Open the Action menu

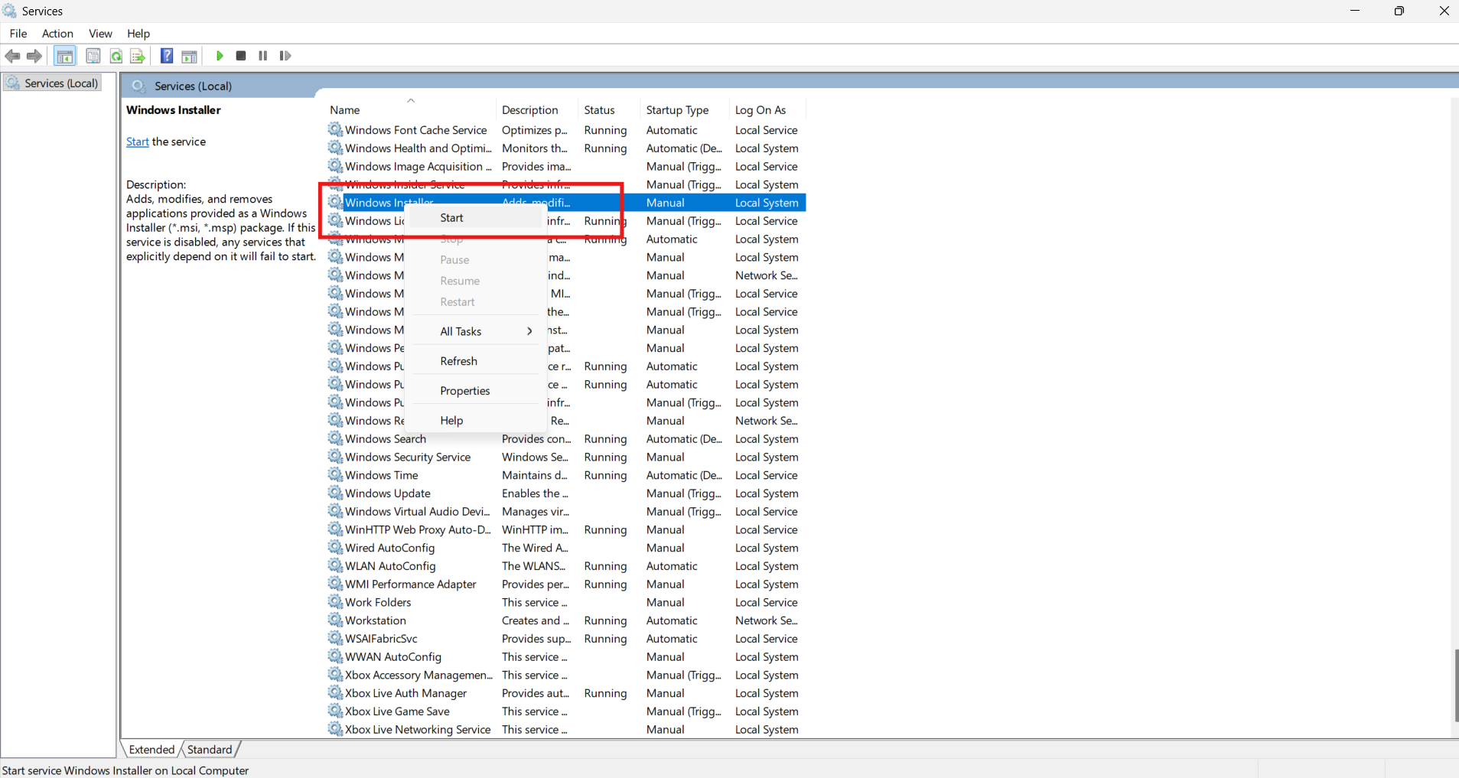57,33
